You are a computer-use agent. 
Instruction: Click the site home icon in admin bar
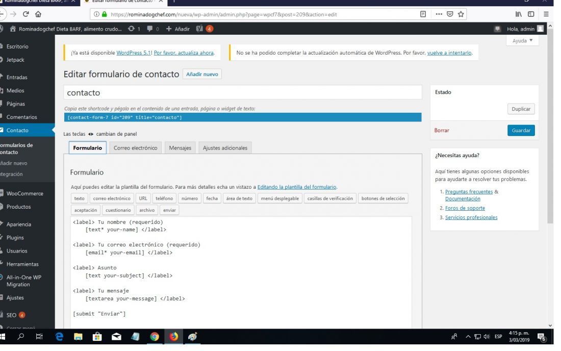point(13,29)
